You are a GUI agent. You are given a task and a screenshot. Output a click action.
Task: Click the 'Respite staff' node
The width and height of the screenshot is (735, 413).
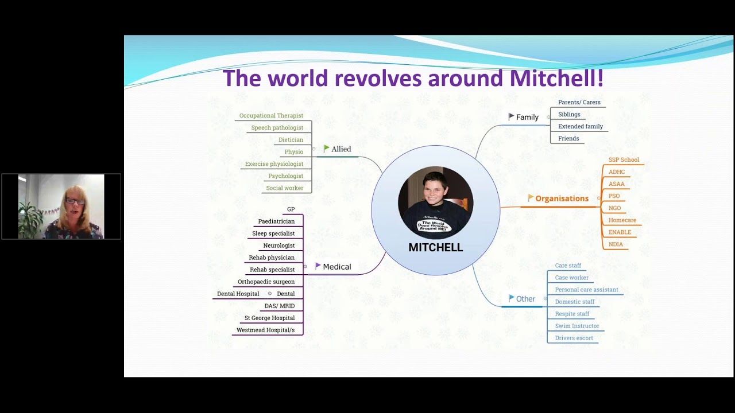click(572, 314)
